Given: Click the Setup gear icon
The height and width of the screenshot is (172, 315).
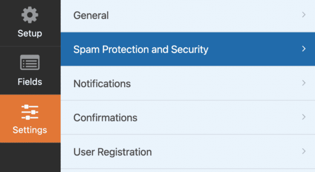Looking at the screenshot, I should tap(30, 16).
